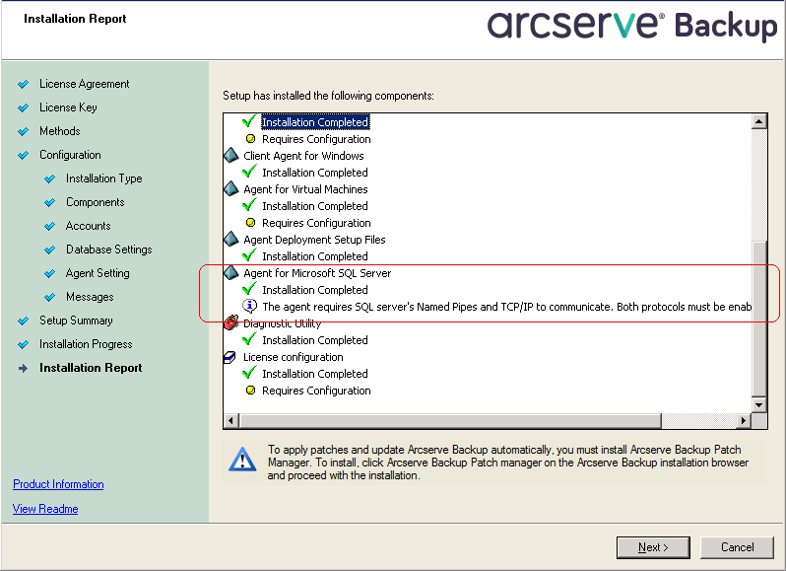The height and width of the screenshot is (571, 786).
Task: Click the Installation Report heading at top
Action: pyautogui.click(x=75, y=19)
